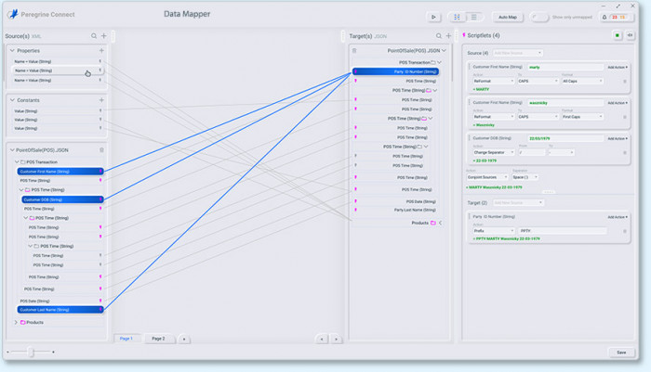Image resolution: width=651 pixels, height=372 pixels.
Task: Open the Space separator dropdown
Action: (x=525, y=177)
